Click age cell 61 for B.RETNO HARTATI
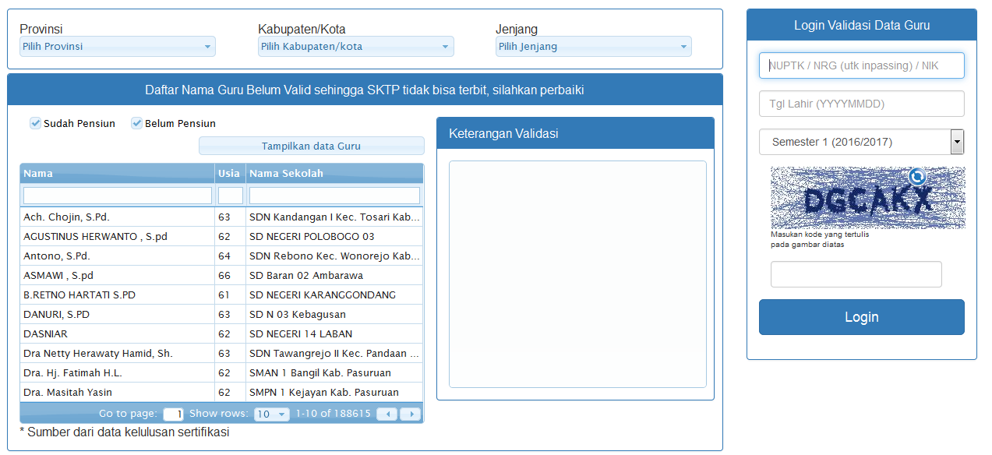The image size is (992, 455). pyautogui.click(x=230, y=295)
